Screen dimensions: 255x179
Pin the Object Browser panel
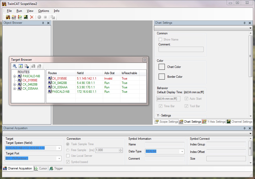(x=43, y=23)
